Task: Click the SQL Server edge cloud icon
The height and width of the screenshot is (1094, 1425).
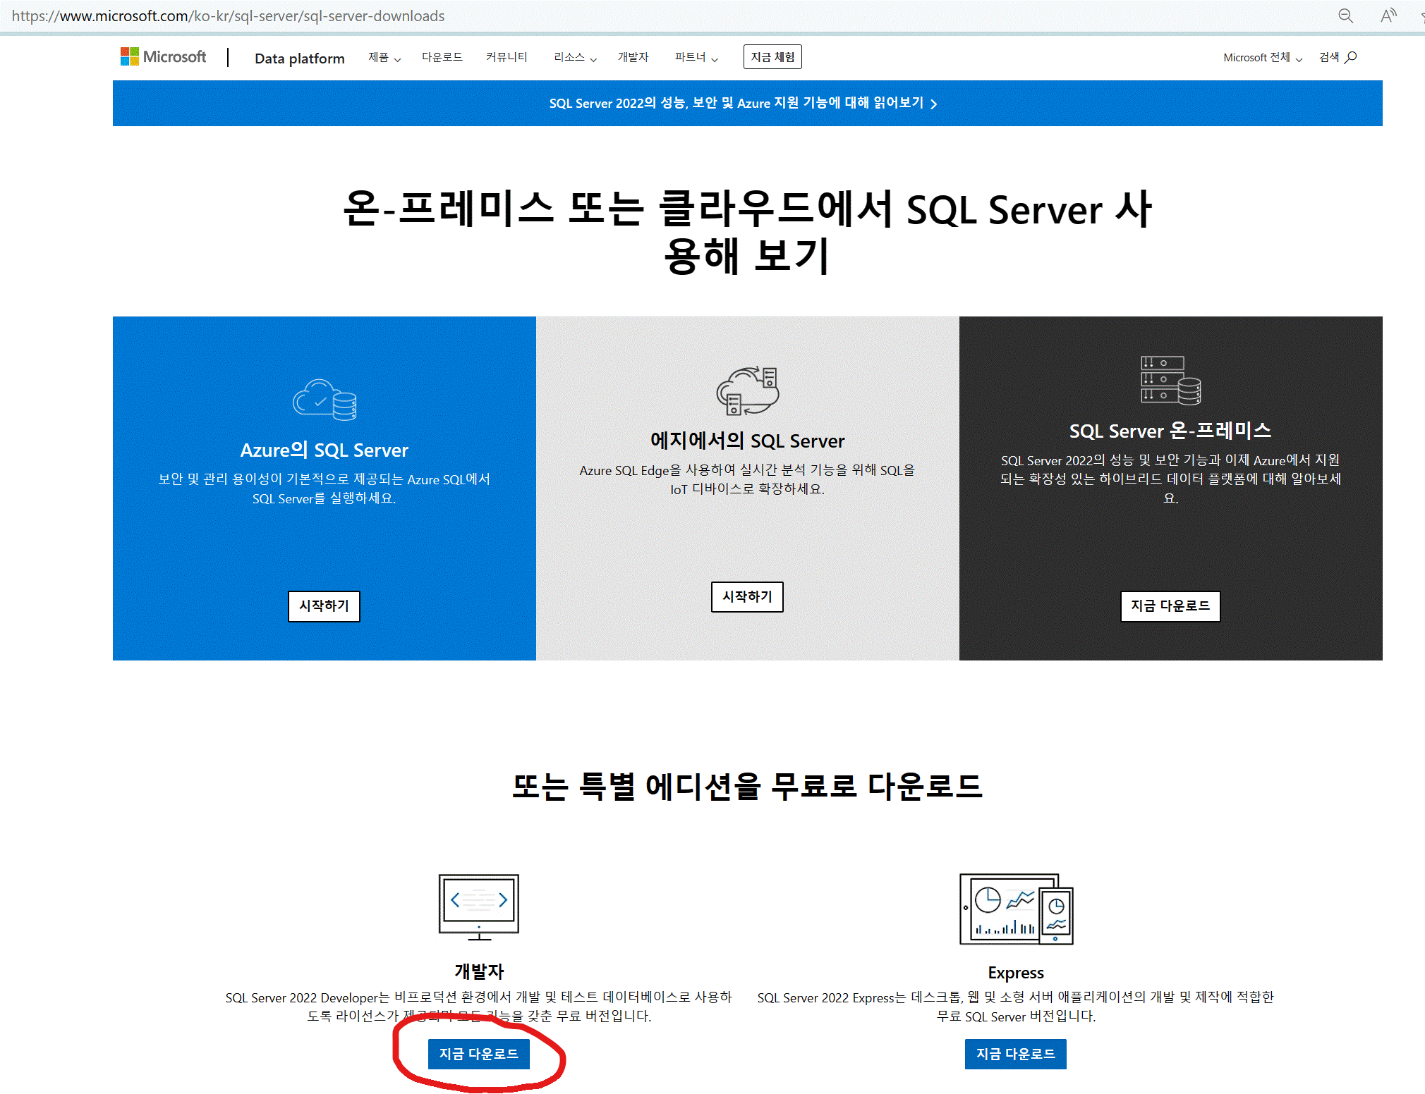Action: [747, 390]
